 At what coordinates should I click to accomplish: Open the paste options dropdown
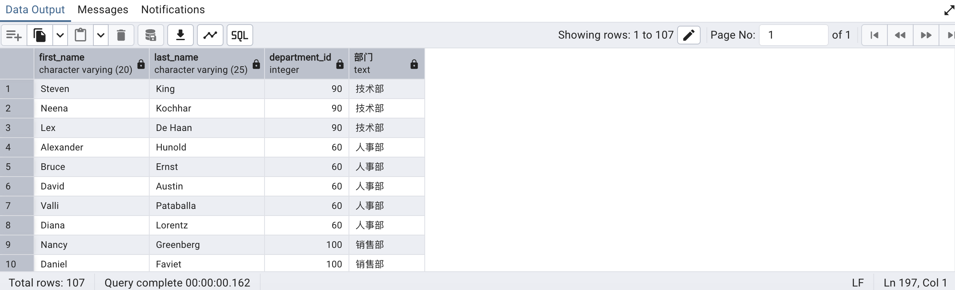pyautogui.click(x=101, y=35)
